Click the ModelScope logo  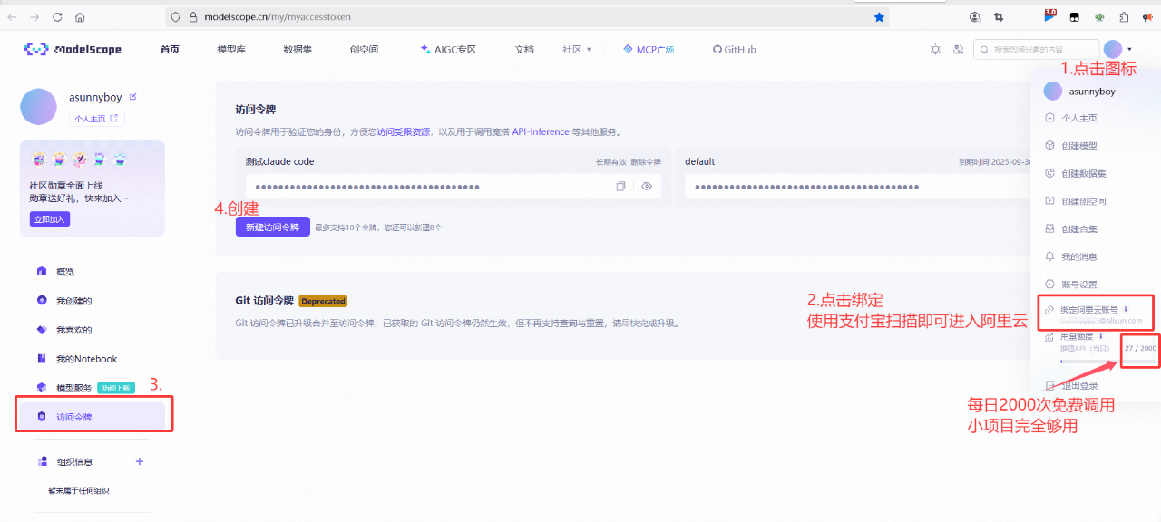pyautogui.click(x=73, y=50)
